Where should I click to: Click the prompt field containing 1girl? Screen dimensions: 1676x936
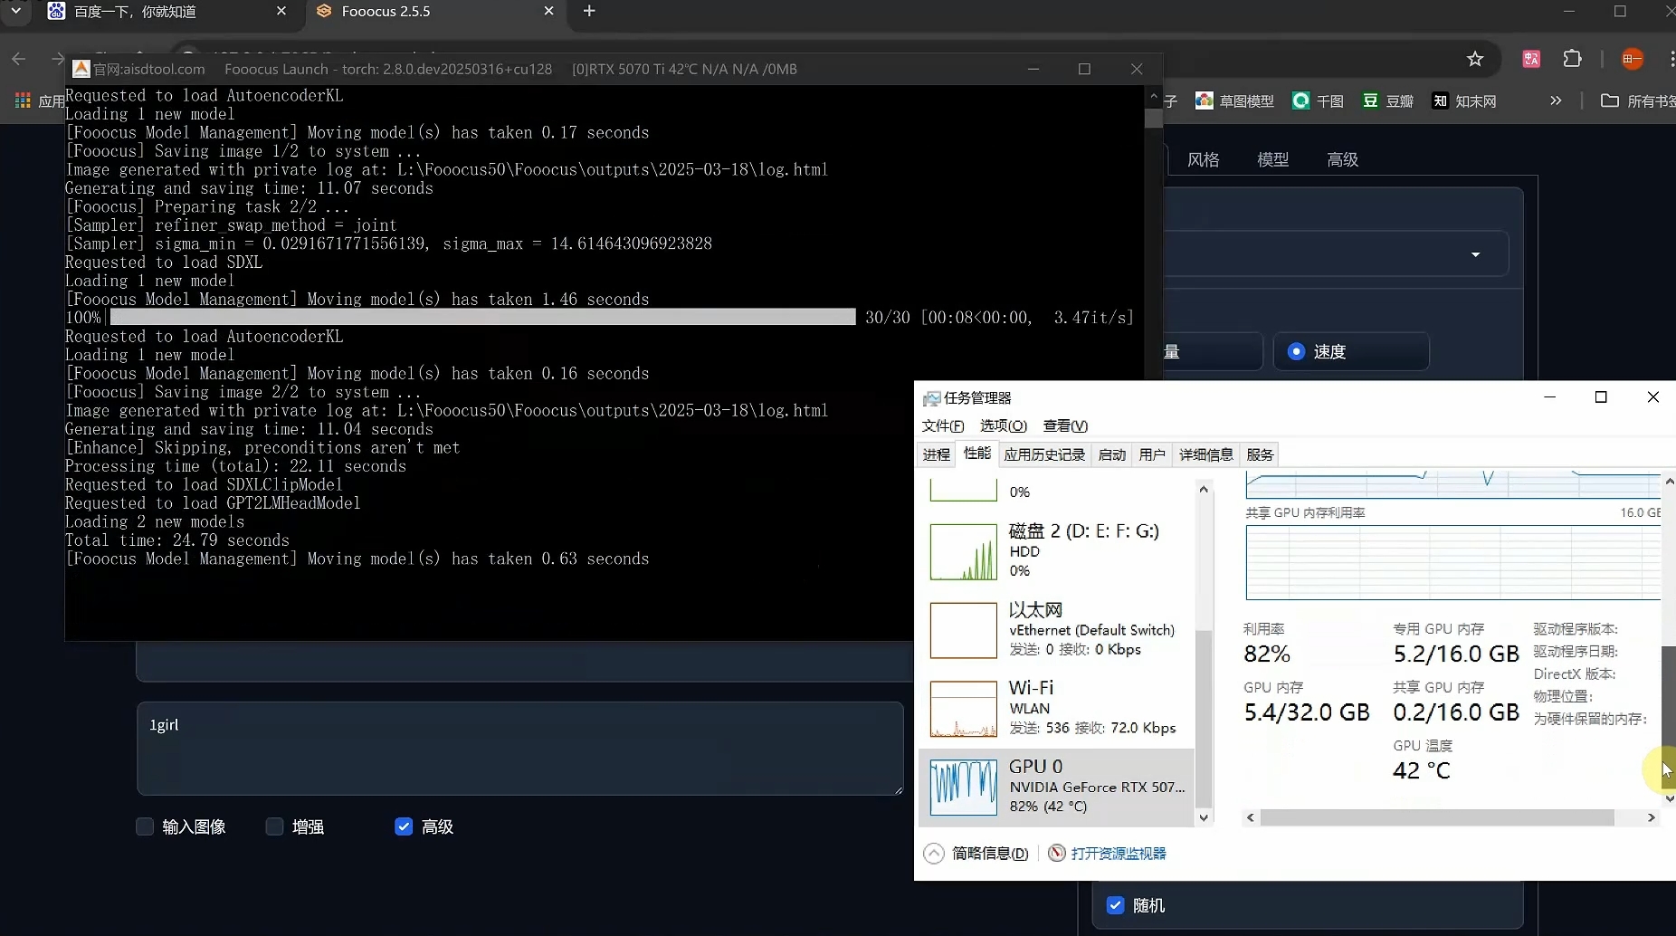pos(520,749)
